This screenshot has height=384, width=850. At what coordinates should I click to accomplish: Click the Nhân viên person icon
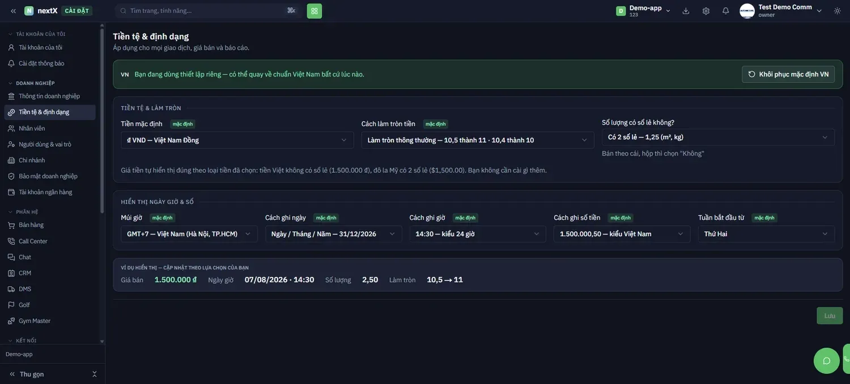pyautogui.click(x=11, y=129)
